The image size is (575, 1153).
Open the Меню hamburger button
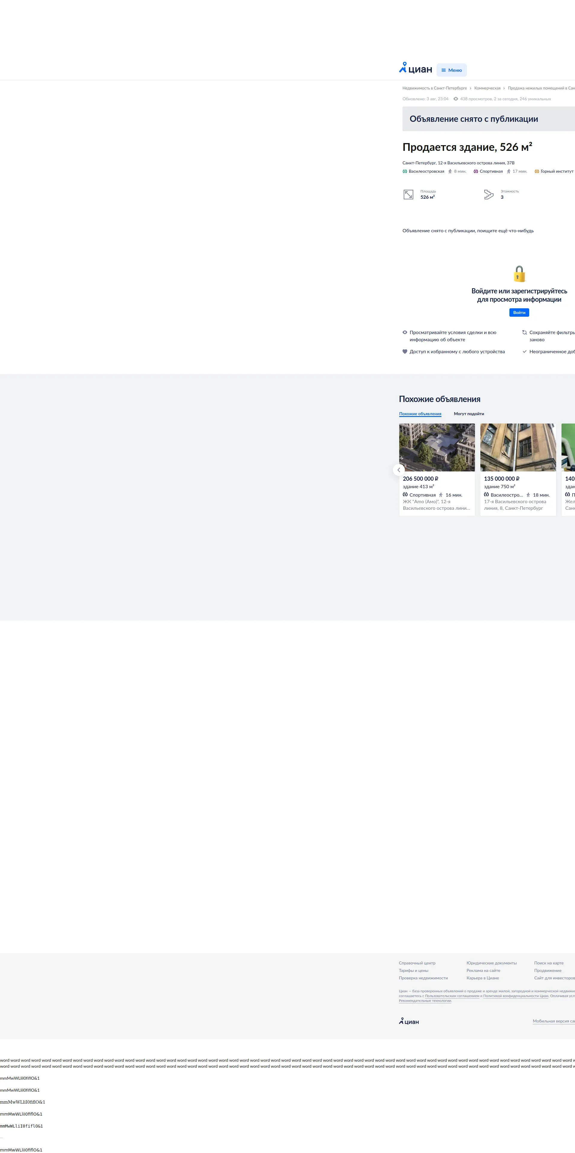451,70
